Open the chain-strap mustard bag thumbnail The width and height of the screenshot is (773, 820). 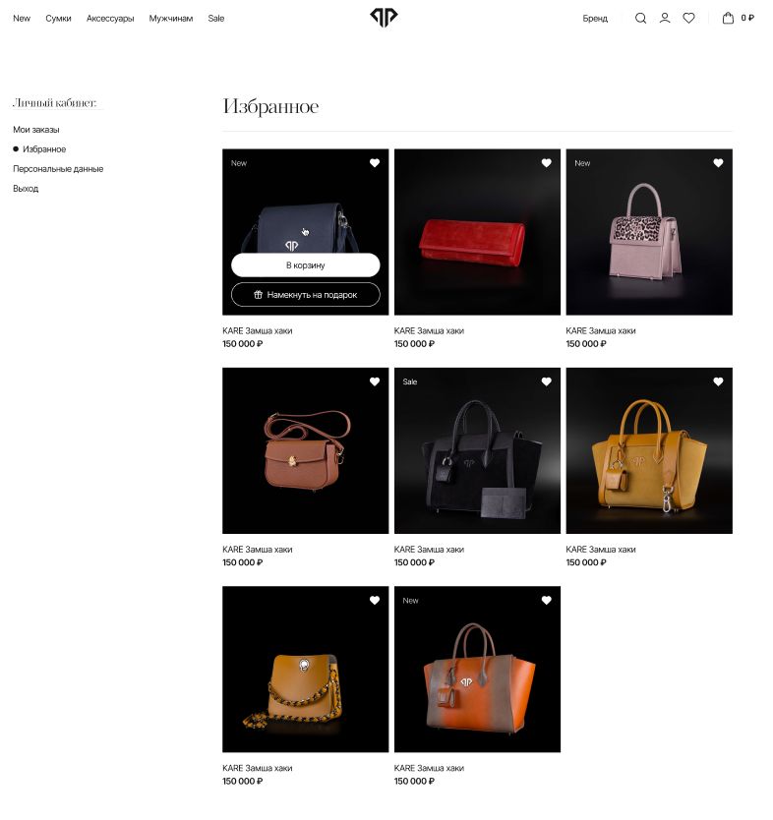(306, 670)
